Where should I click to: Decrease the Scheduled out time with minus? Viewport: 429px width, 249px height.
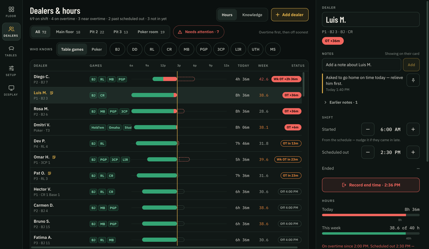tap(368, 152)
